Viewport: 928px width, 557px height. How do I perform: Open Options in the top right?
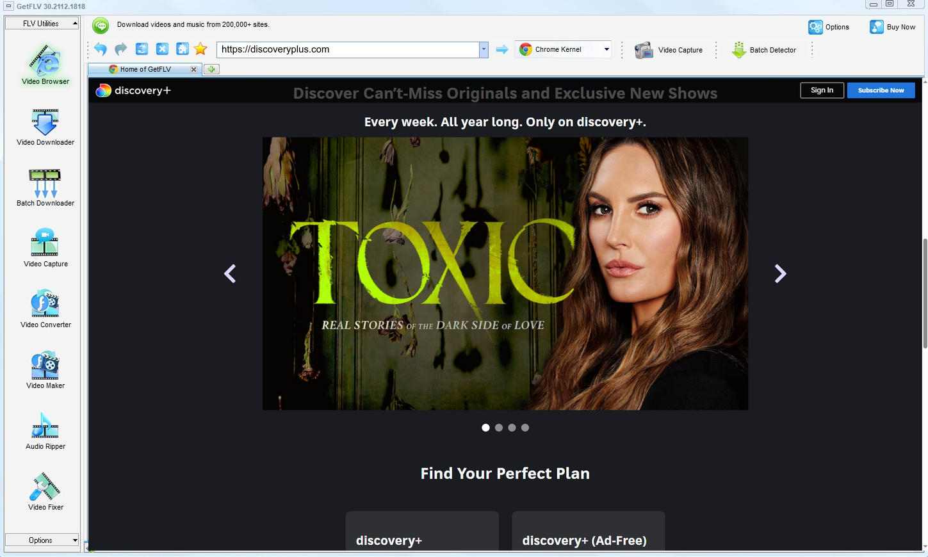pyautogui.click(x=829, y=27)
